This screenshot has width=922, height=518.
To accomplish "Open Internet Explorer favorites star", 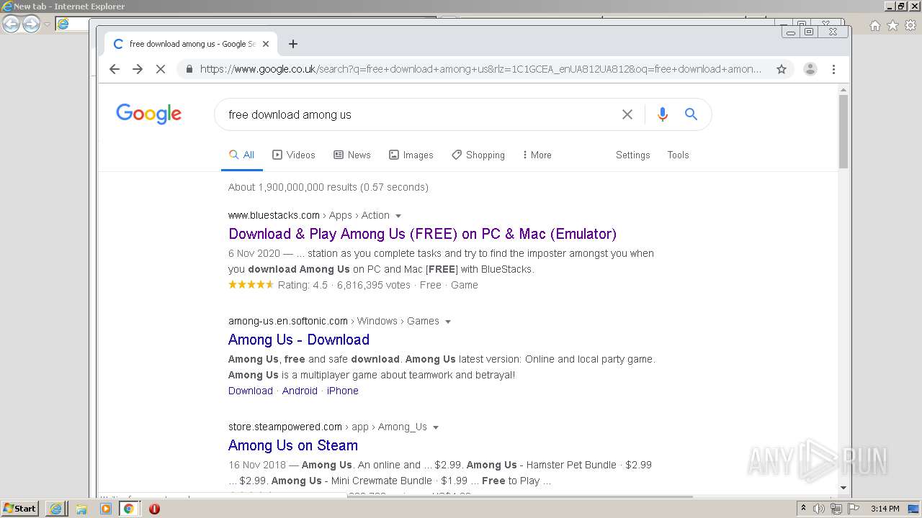I will [x=892, y=25].
